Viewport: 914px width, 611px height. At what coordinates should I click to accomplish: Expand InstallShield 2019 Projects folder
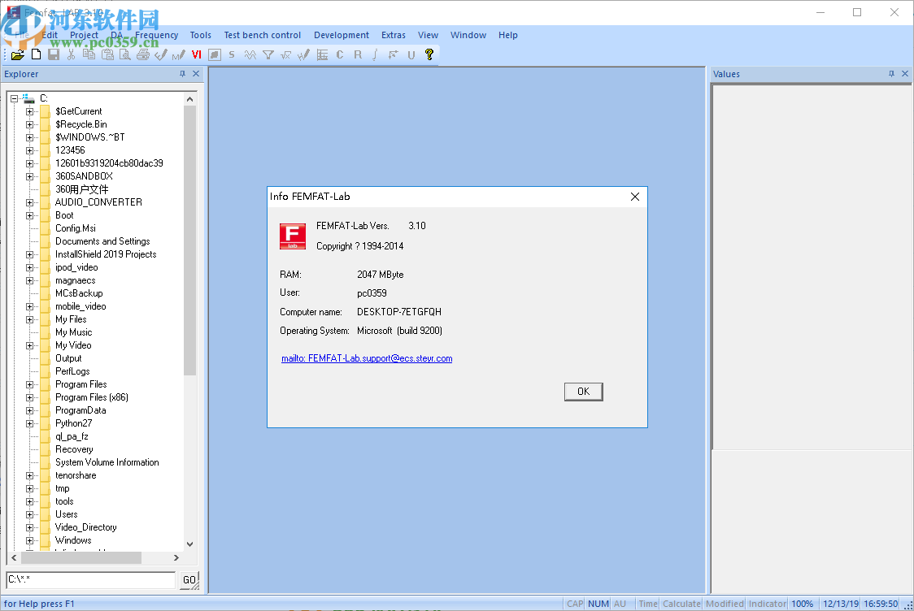(x=30, y=254)
